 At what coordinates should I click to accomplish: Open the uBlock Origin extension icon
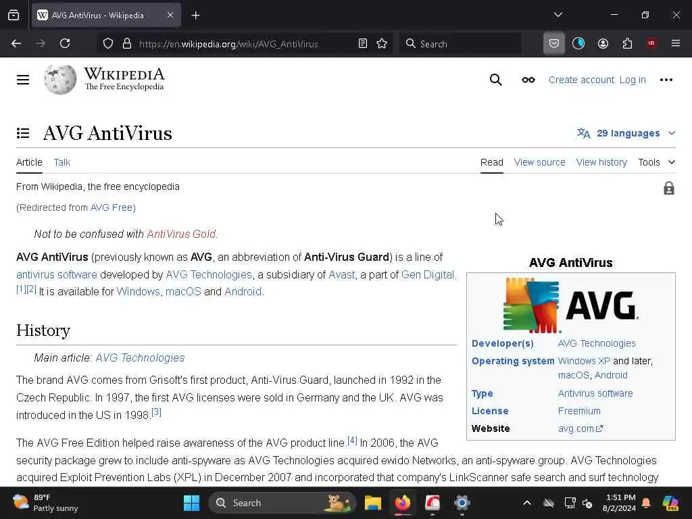tap(651, 43)
